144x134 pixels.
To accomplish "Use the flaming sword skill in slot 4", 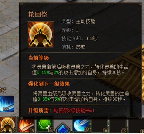I will 26,125.
